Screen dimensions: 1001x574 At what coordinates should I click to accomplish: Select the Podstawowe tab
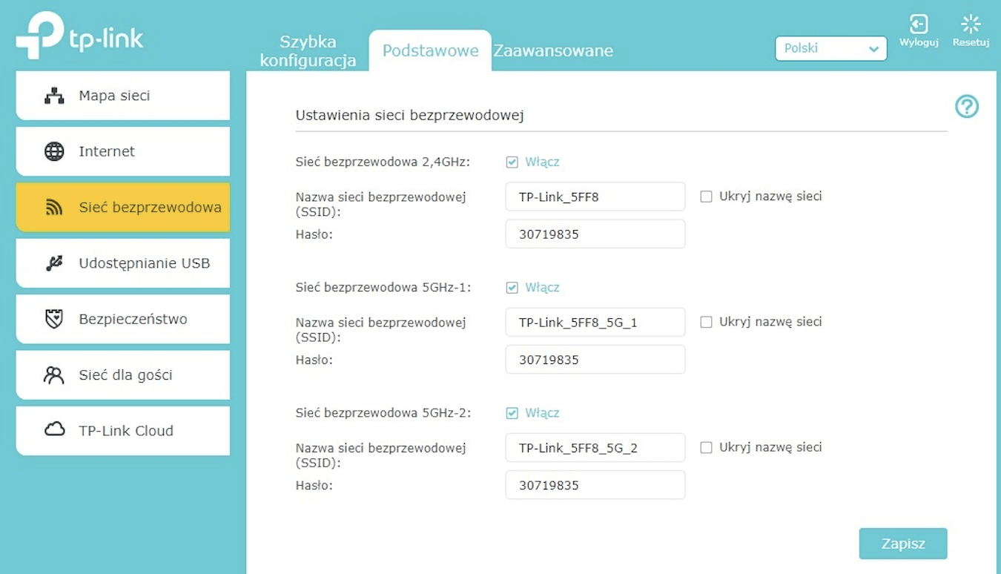pos(430,51)
